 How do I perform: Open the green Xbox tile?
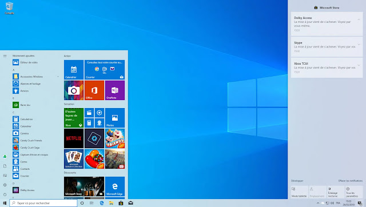[74, 118]
